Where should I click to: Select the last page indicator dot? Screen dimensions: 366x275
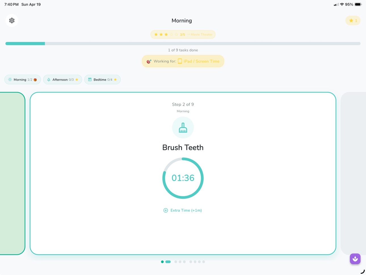coord(203,262)
